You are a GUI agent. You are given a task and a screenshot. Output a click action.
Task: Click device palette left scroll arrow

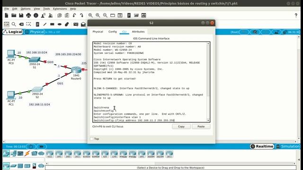point(46,164)
